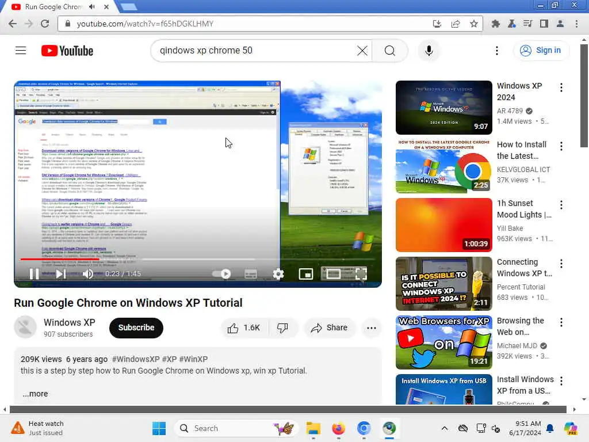
Task: Open Chrome side panel
Action: click(x=544, y=24)
